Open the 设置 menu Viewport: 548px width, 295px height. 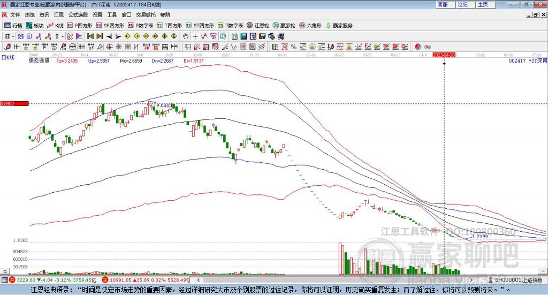(x=97, y=14)
